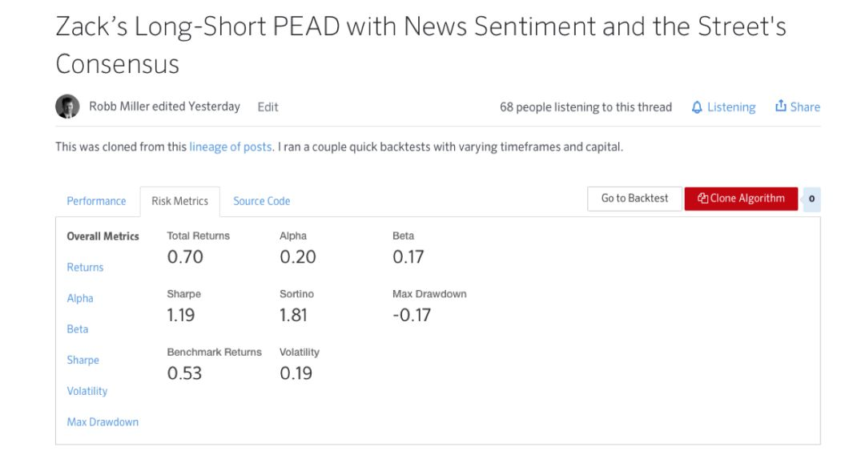865x455 pixels.
Task: Click the red Clone Algorithm button
Action: [x=741, y=199]
